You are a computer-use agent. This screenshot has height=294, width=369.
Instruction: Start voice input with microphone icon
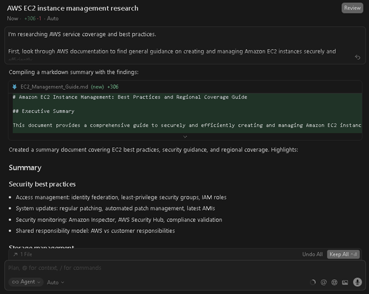coord(357,282)
